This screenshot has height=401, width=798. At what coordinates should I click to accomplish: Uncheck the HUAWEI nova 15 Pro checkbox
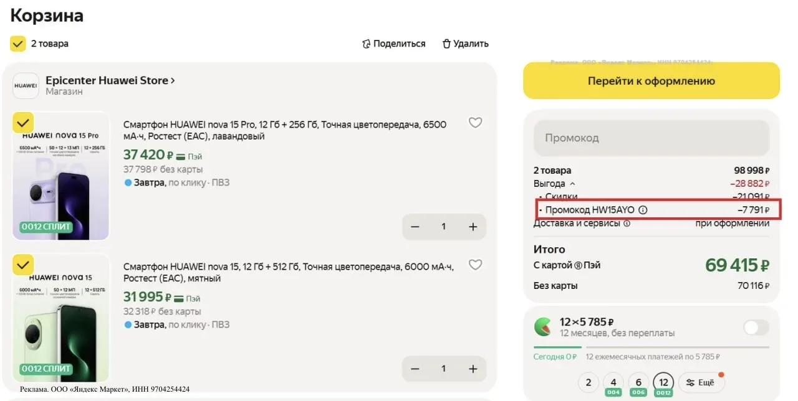(x=23, y=122)
